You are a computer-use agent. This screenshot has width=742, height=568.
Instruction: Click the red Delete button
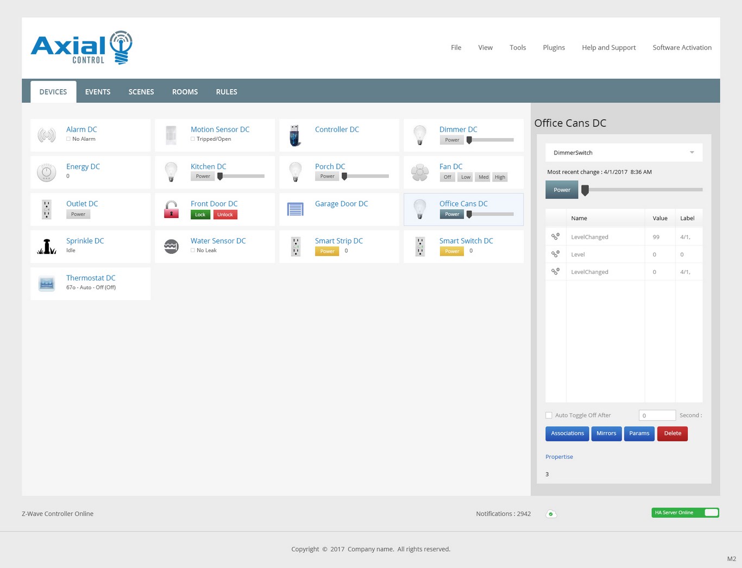(x=672, y=434)
